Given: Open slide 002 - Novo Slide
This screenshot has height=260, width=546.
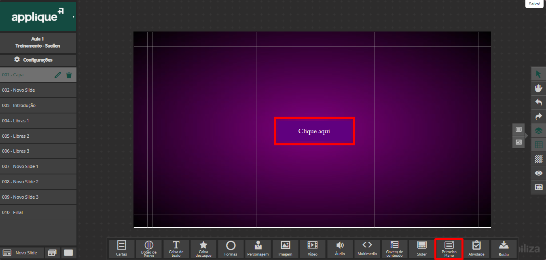Looking at the screenshot, I should click(x=38, y=90).
